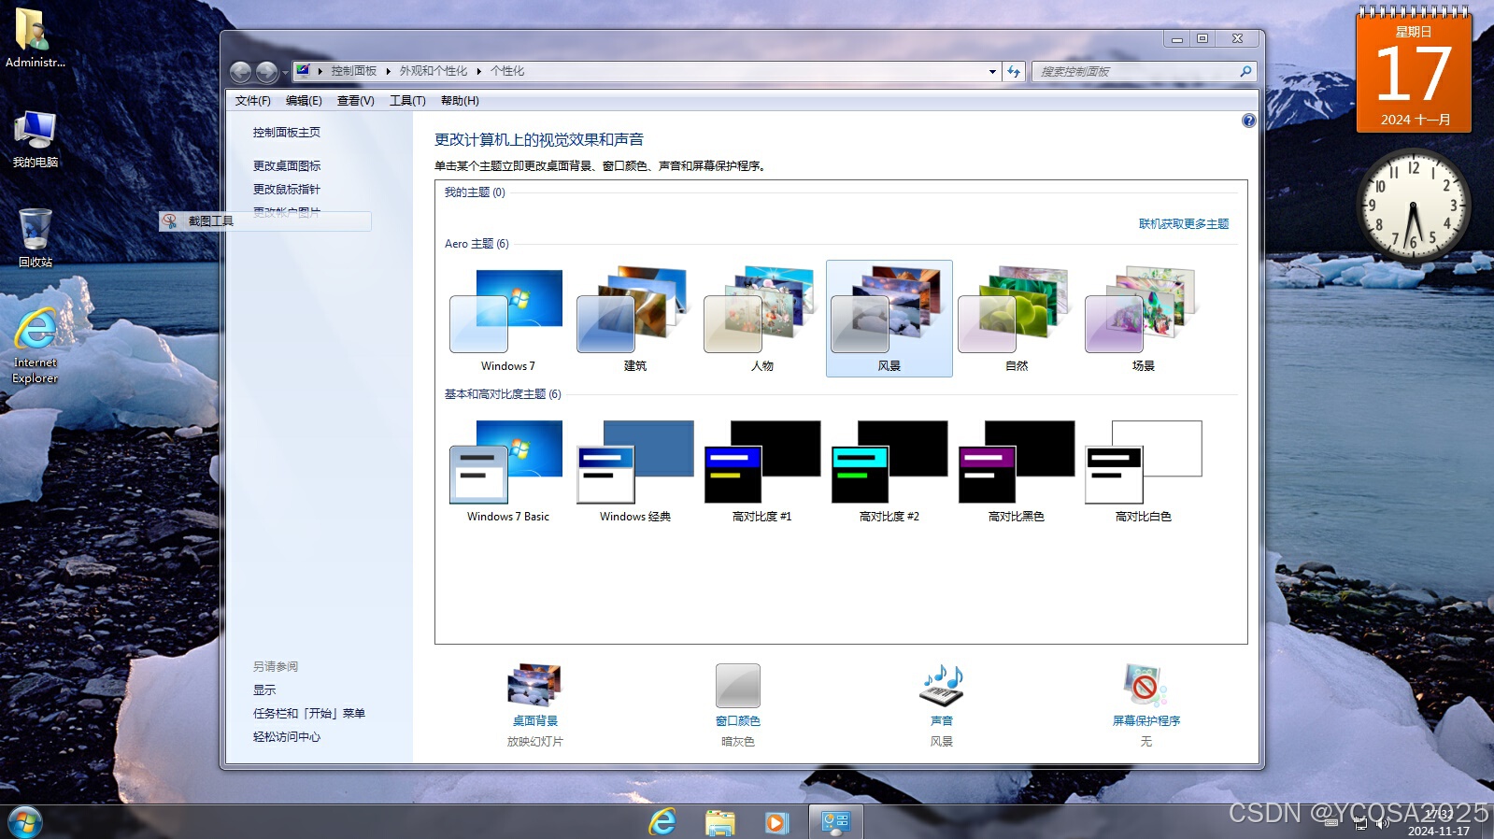The width and height of the screenshot is (1494, 839).
Task: Choose the 人物 theme
Action: coord(761,319)
